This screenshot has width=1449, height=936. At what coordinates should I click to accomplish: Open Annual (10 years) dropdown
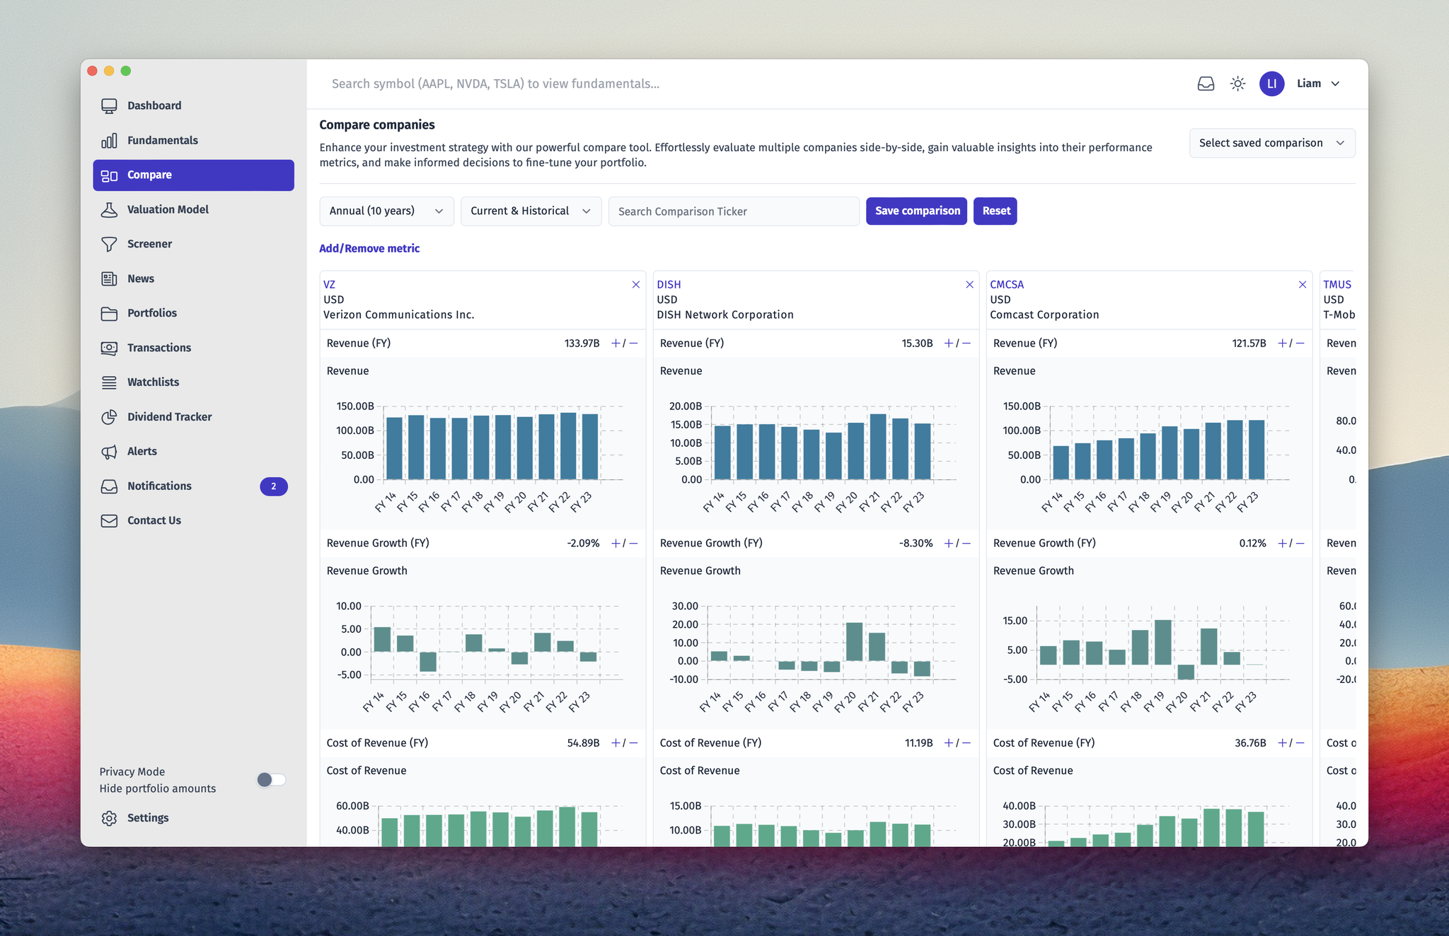click(386, 211)
